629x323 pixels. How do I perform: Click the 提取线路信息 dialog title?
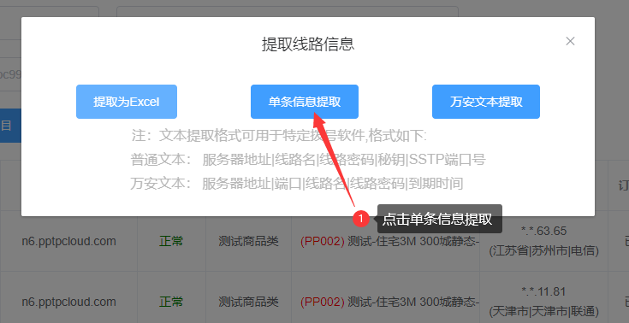(x=308, y=44)
